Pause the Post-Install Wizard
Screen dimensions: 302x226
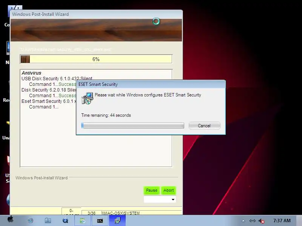point(152,190)
